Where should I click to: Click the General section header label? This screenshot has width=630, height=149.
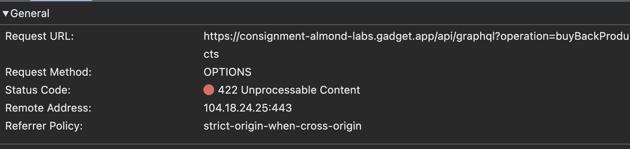30,13
